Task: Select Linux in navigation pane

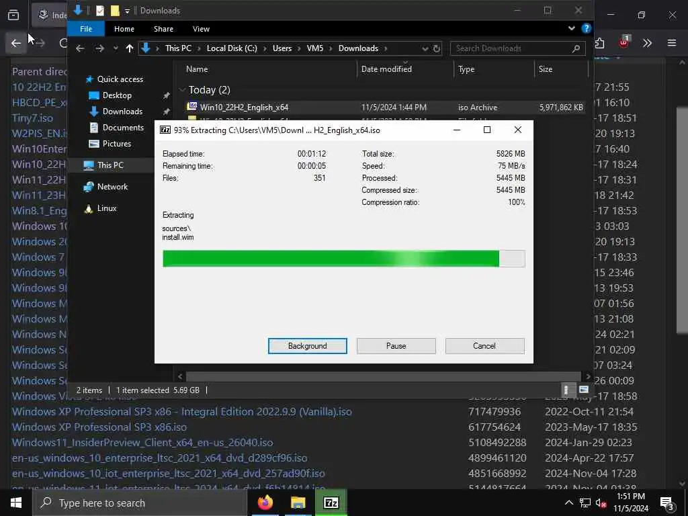Action: pos(107,208)
